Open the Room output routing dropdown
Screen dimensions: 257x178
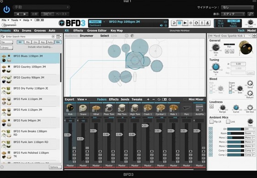pyautogui.click(x=250, y=133)
